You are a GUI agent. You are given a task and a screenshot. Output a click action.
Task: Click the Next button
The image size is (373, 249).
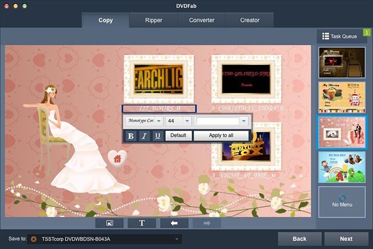pos(346,239)
